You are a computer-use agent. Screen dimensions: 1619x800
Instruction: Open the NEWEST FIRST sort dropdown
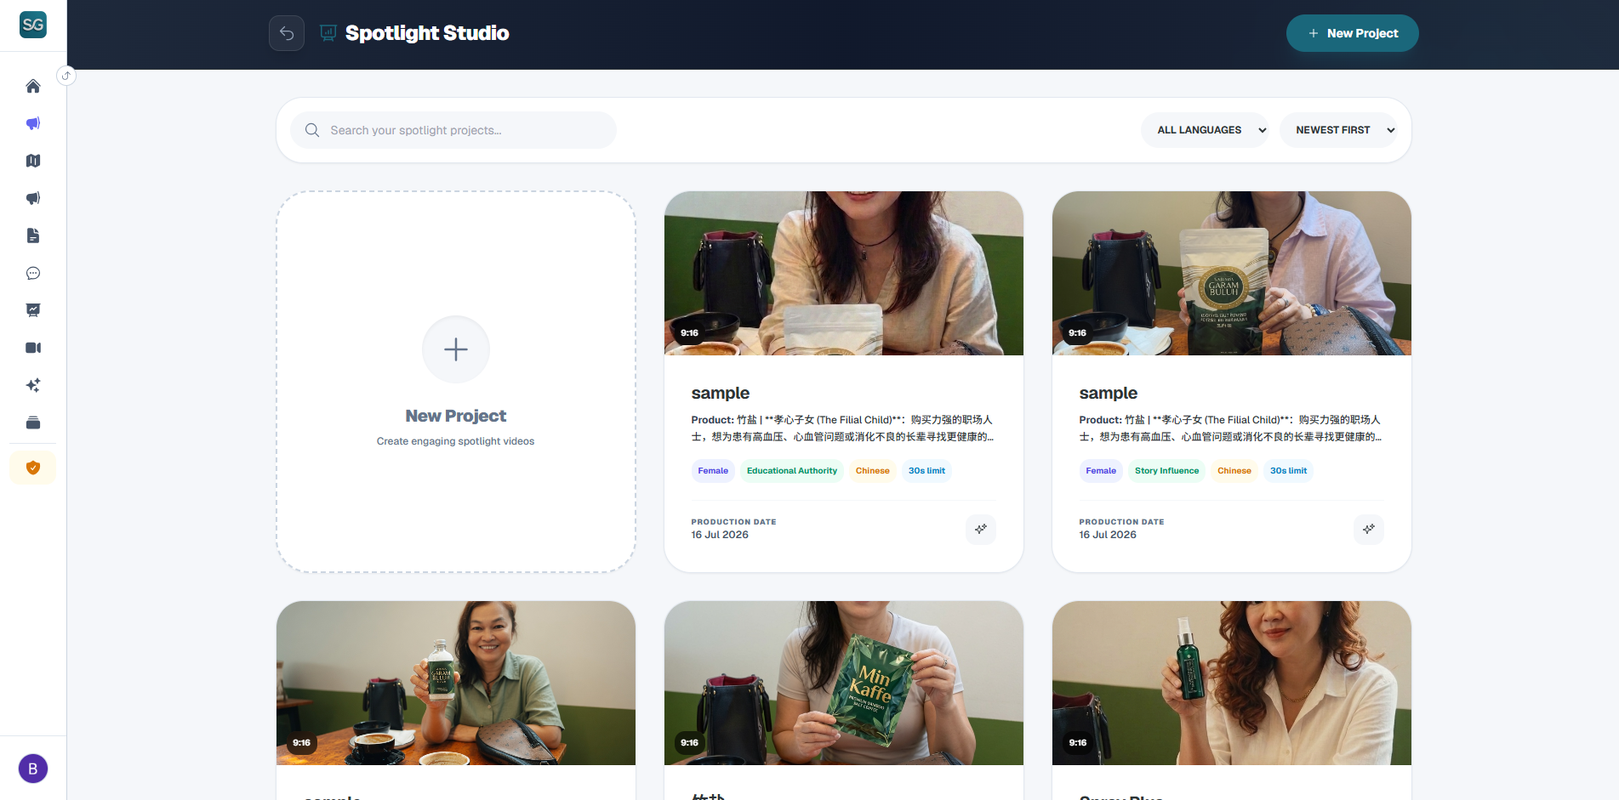1338,130
